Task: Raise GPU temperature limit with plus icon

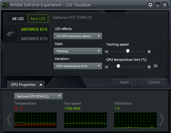Action: [149, 67]
